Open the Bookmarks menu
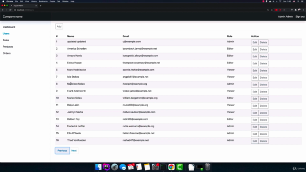Image resolution: width=306 pixels, height=172 pixels. [x=43, y=1]
